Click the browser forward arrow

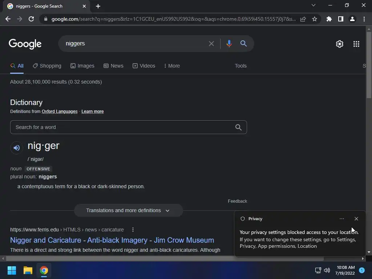point(20,19)
